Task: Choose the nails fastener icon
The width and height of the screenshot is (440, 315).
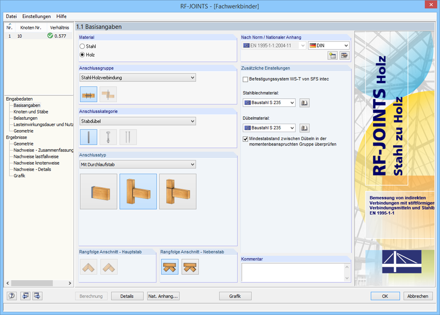Action: [x=128, y=137]
